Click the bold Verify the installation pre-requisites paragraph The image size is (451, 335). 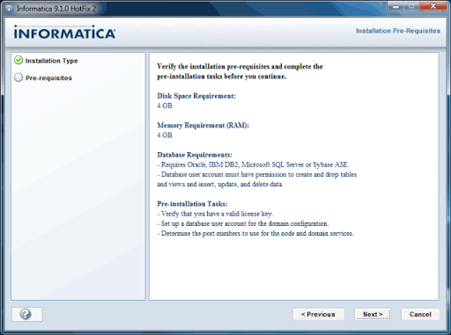pos(240,71)
